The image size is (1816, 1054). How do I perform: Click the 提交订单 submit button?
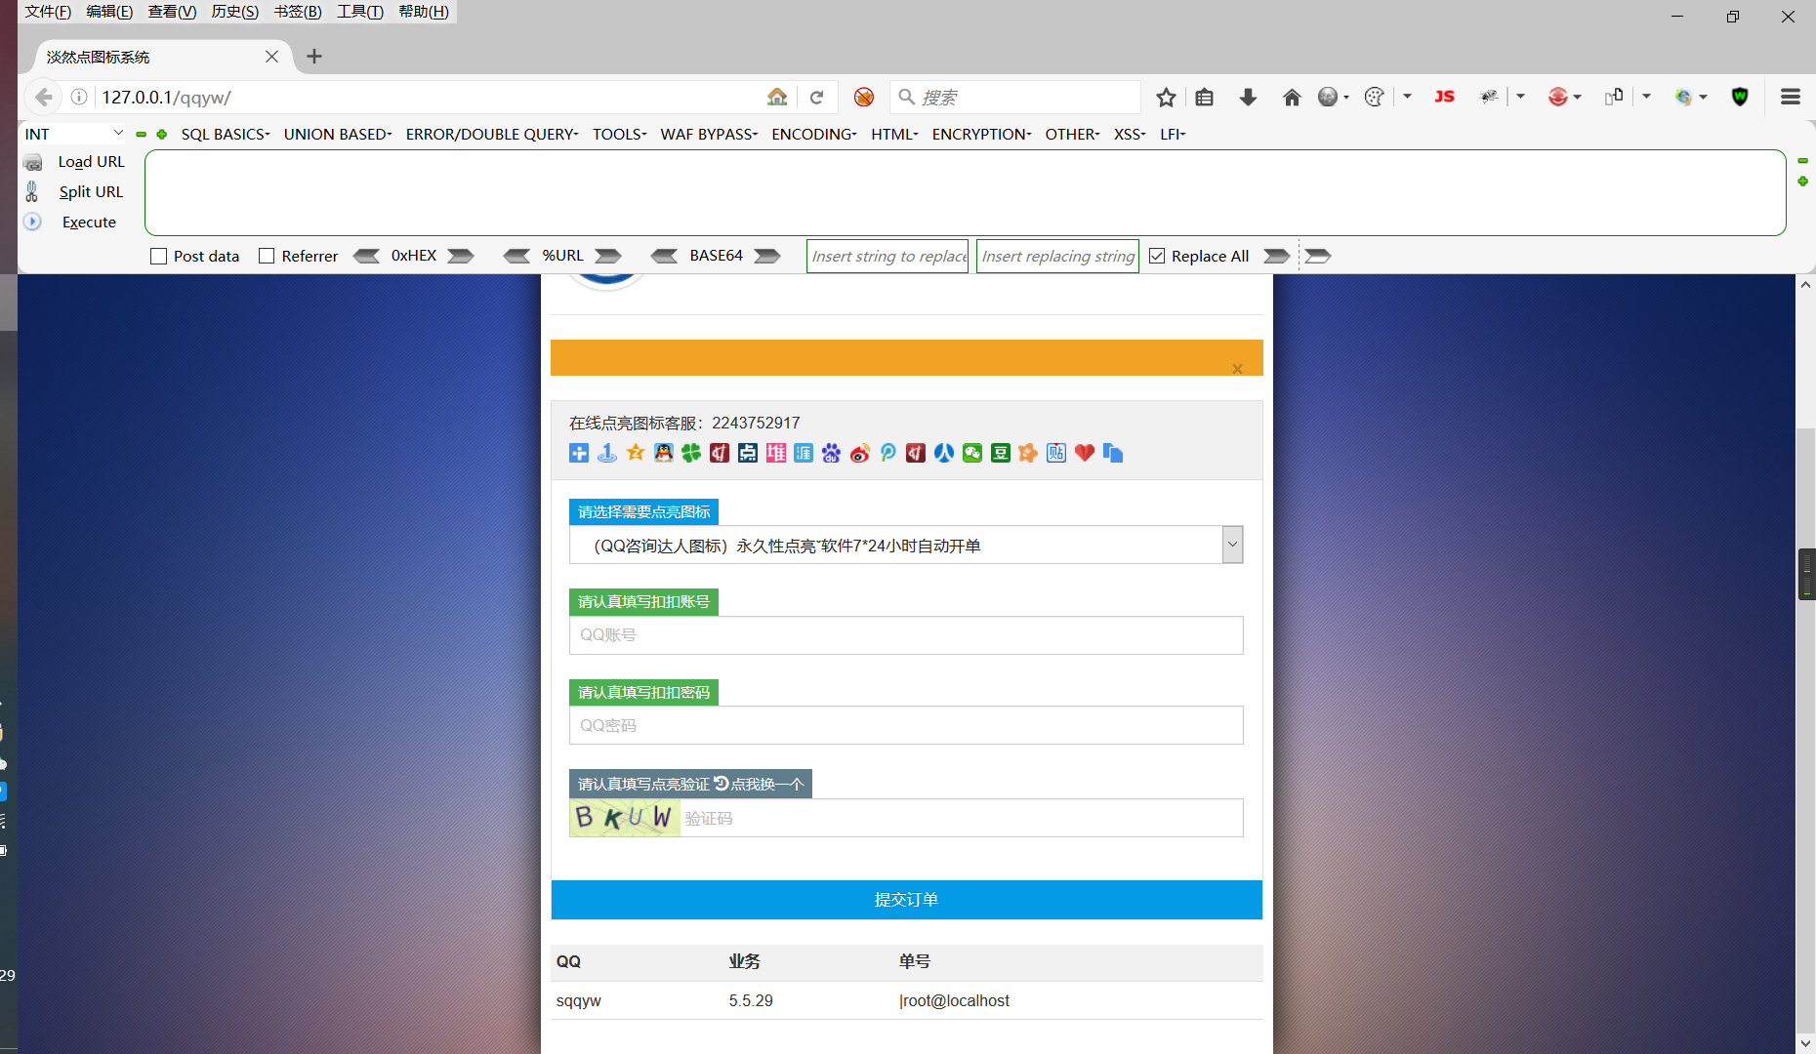click(906, 899)
